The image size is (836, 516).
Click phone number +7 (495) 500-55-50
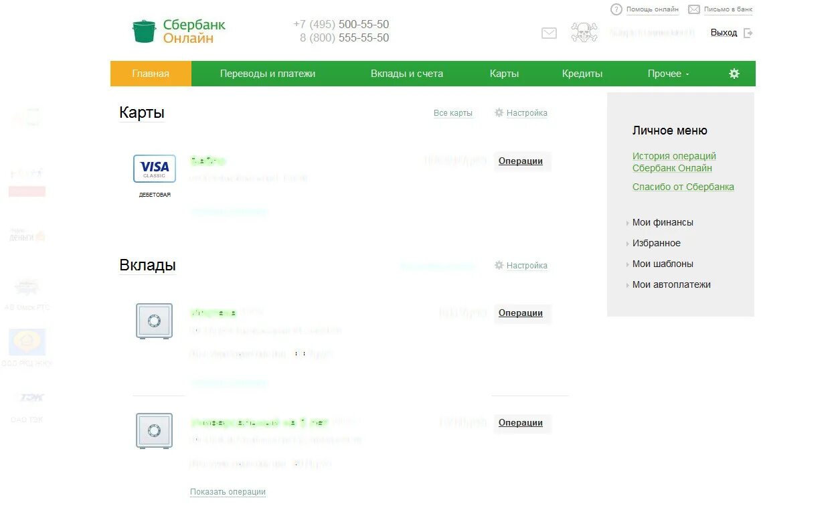(341, 25)
